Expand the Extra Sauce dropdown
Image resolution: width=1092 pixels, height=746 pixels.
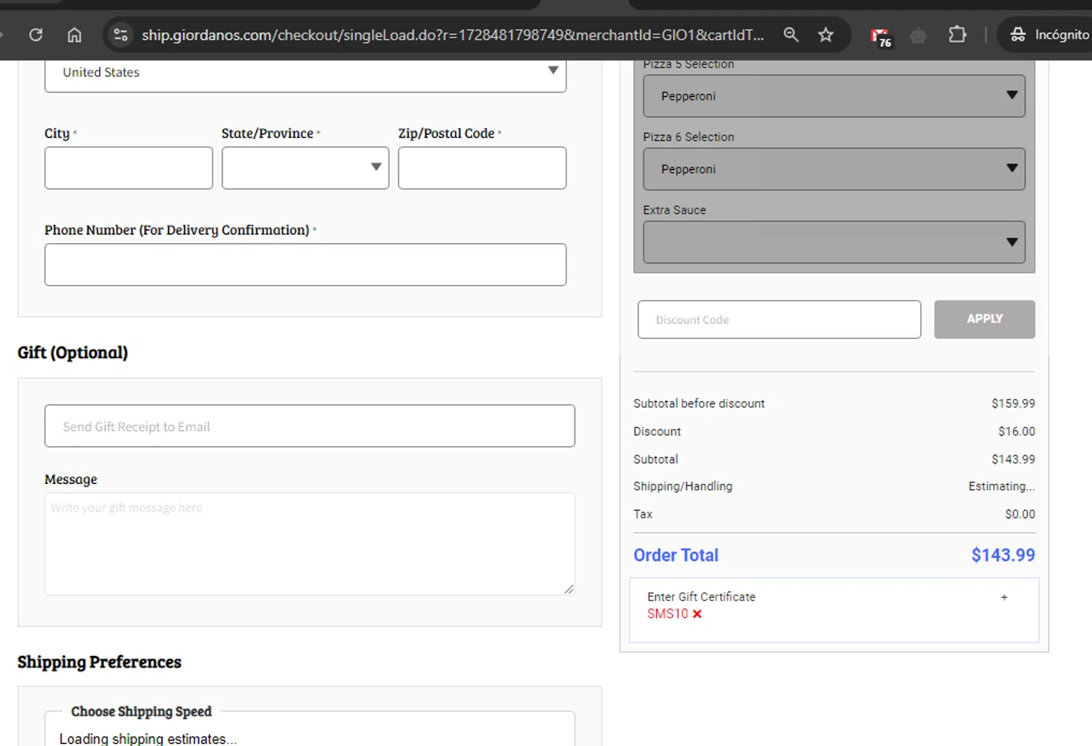(834, 242)
